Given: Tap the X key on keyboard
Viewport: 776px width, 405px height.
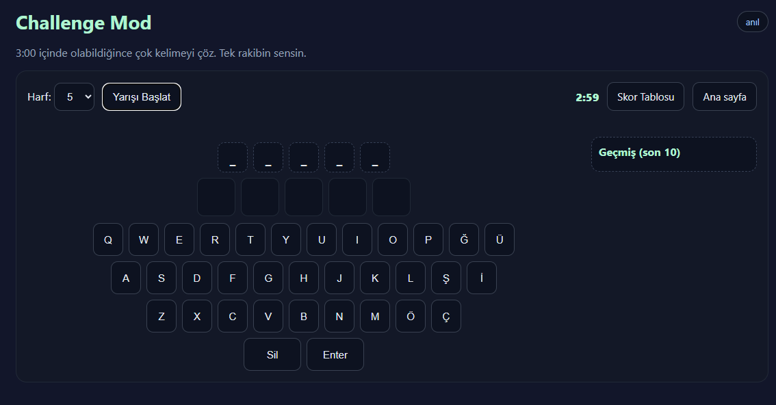Looking at the screenshot, I should pyautogui.click(x=197, y=317).
